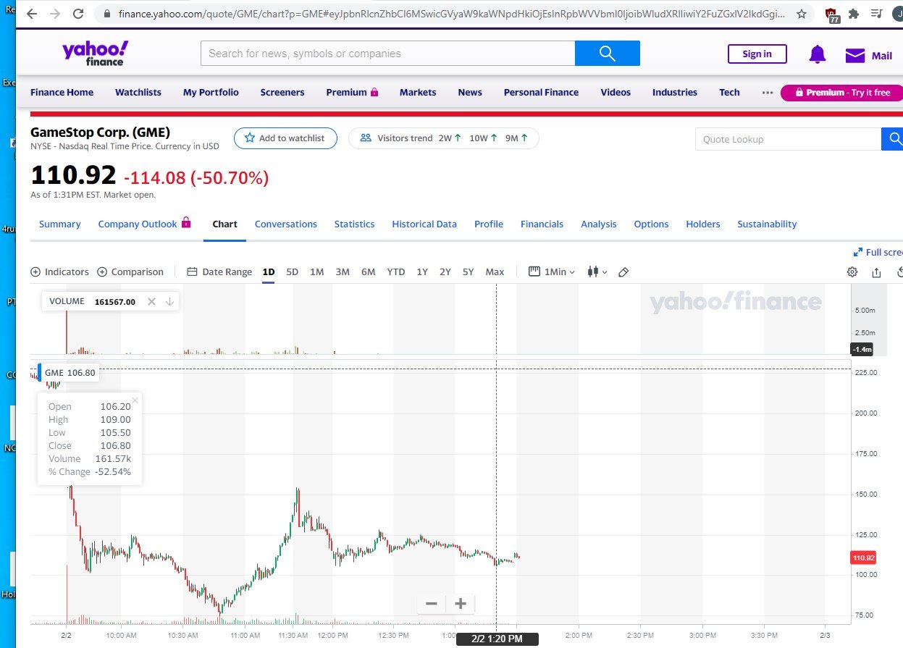
Task: Select the 3M range
Action: (343, 272)
